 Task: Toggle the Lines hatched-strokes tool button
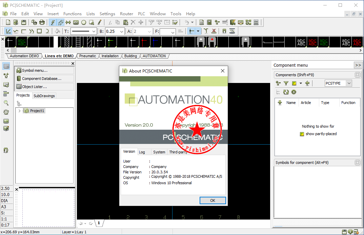61,22
